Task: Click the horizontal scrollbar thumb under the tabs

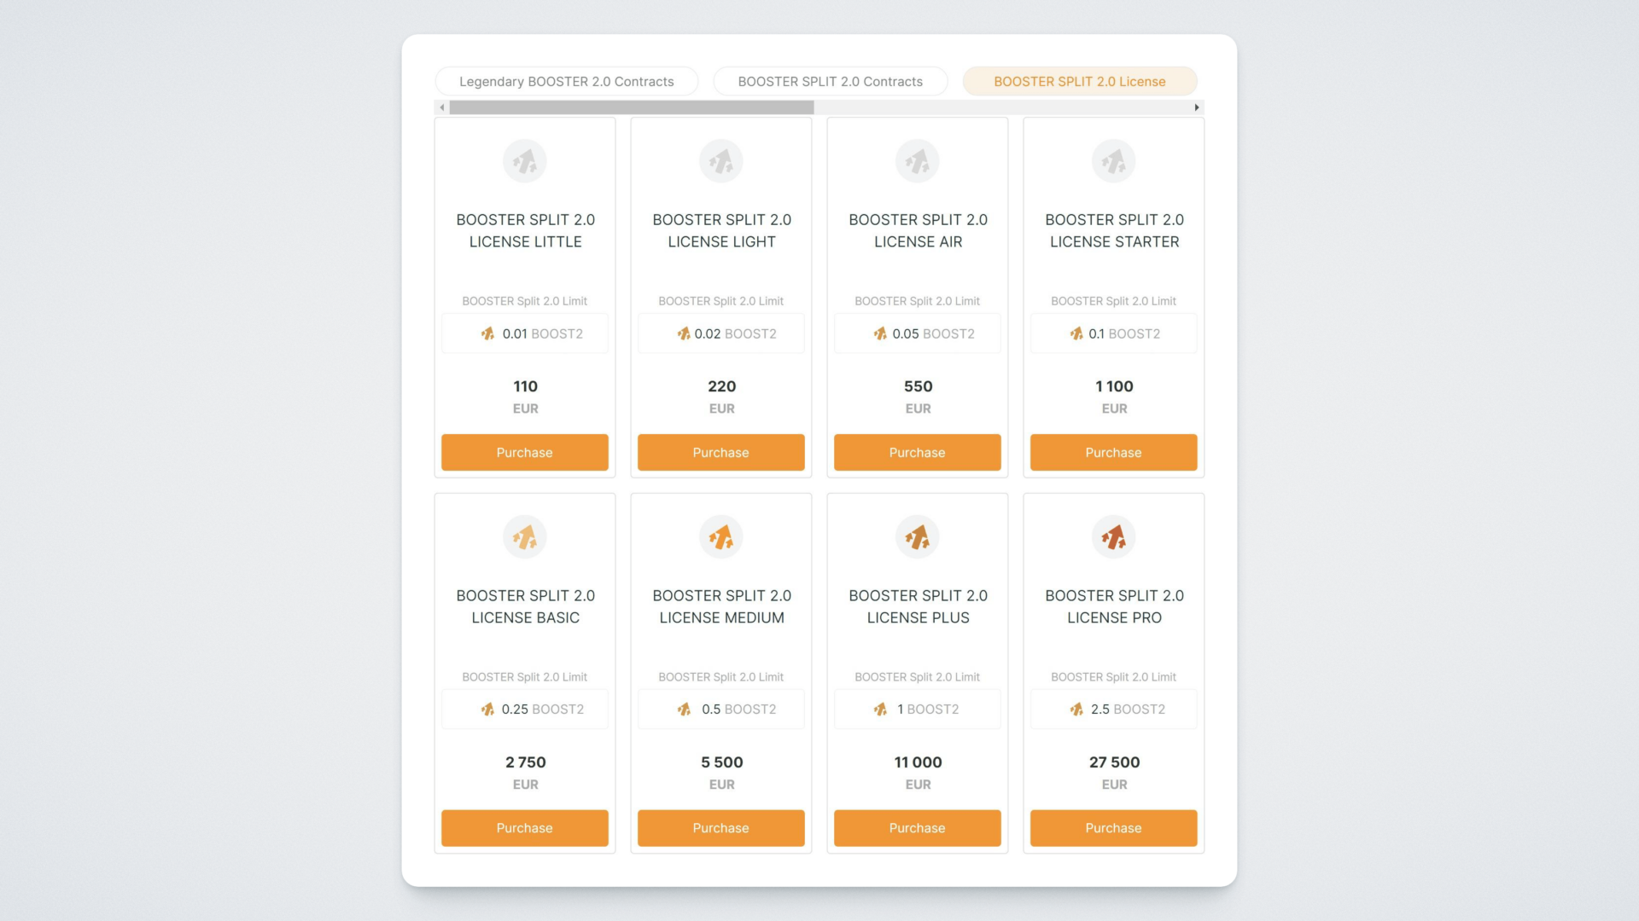Action: pyautogui.click(x=632, y=107)
